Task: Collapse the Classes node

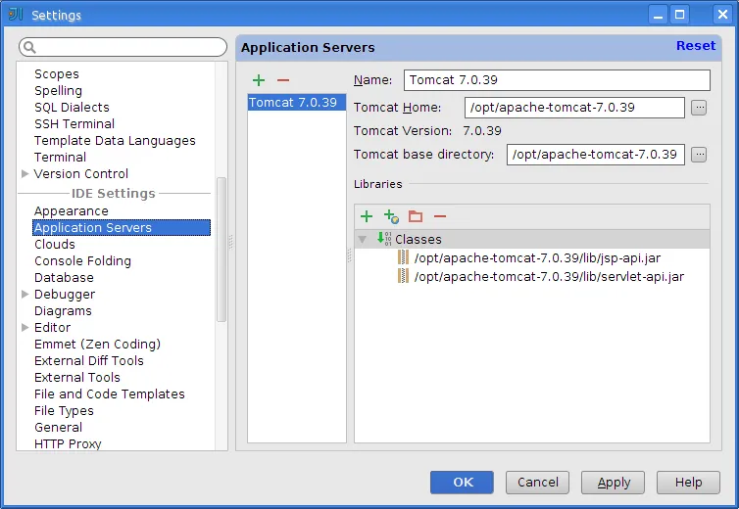Action: click(362, 239)
